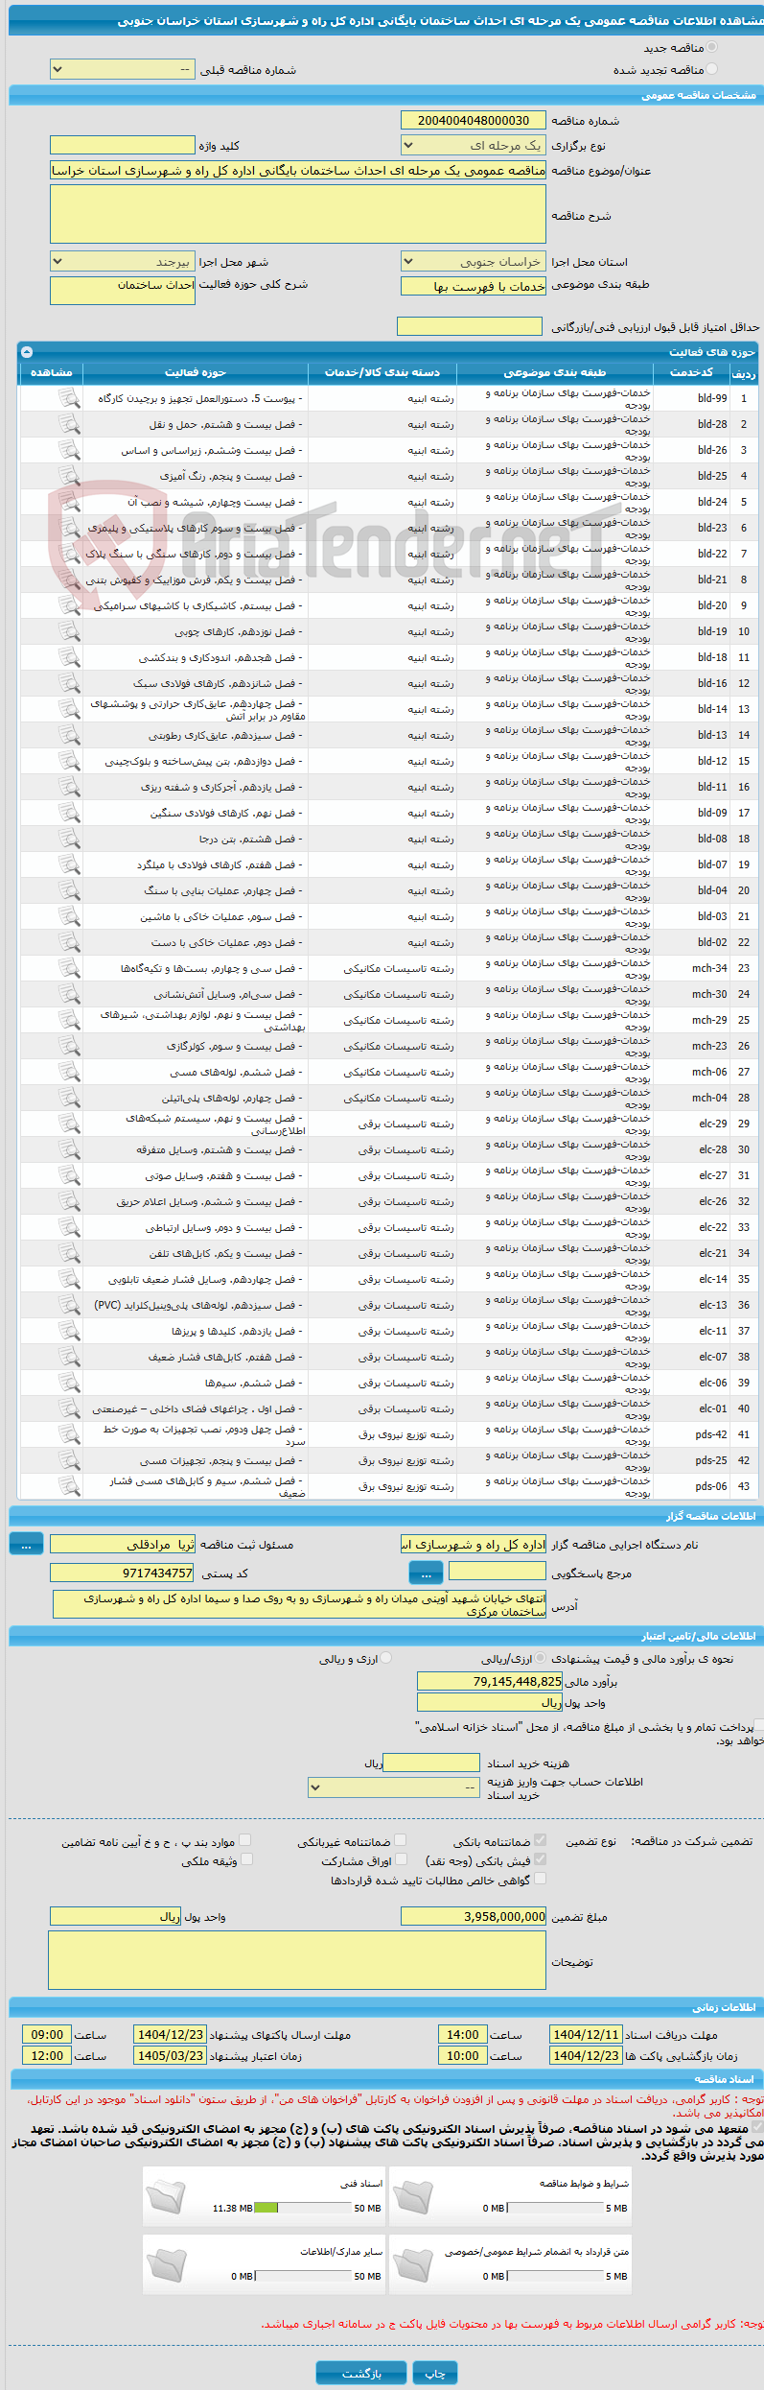Screen dimensions: 764x2390
Task: Open view magnifier icon for row bld-25
Action: point(69,476)
